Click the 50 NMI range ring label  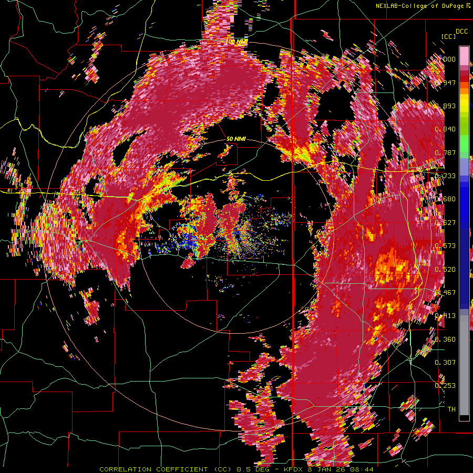pyautogui.click(x=236, y=139)
